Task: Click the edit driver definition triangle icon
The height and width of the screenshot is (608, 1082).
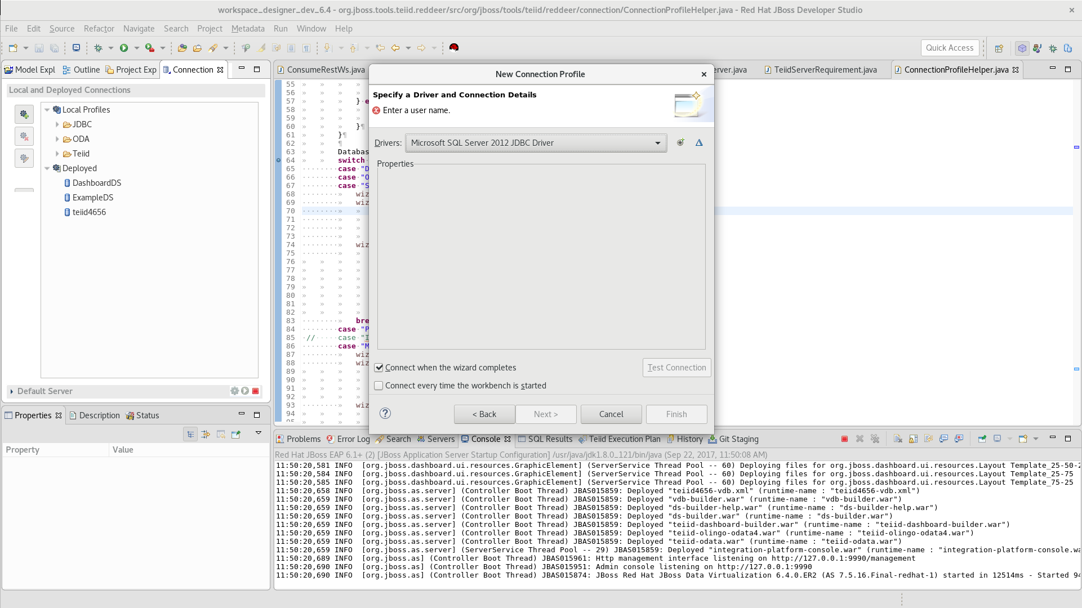Action: coord(699,143)
